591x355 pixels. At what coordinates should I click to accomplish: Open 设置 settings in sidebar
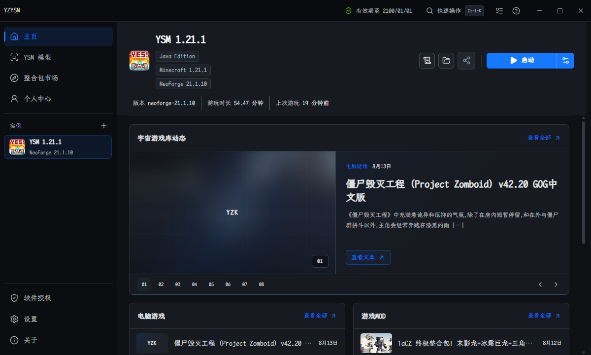58,319
